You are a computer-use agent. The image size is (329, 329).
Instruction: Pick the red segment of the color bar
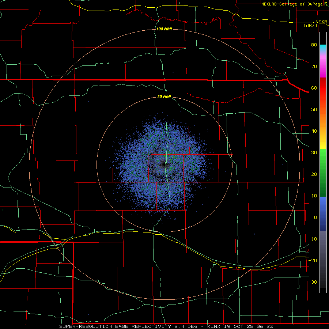click(323, 88)
